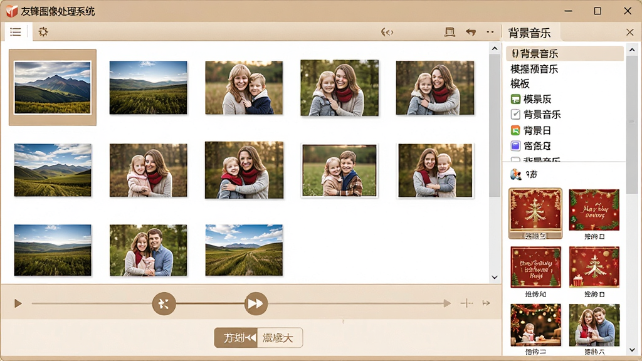The height and width of the screenshot is (361, 642).
Task: Click the side panel scrollbar down arrow
Action: point(632,350)
